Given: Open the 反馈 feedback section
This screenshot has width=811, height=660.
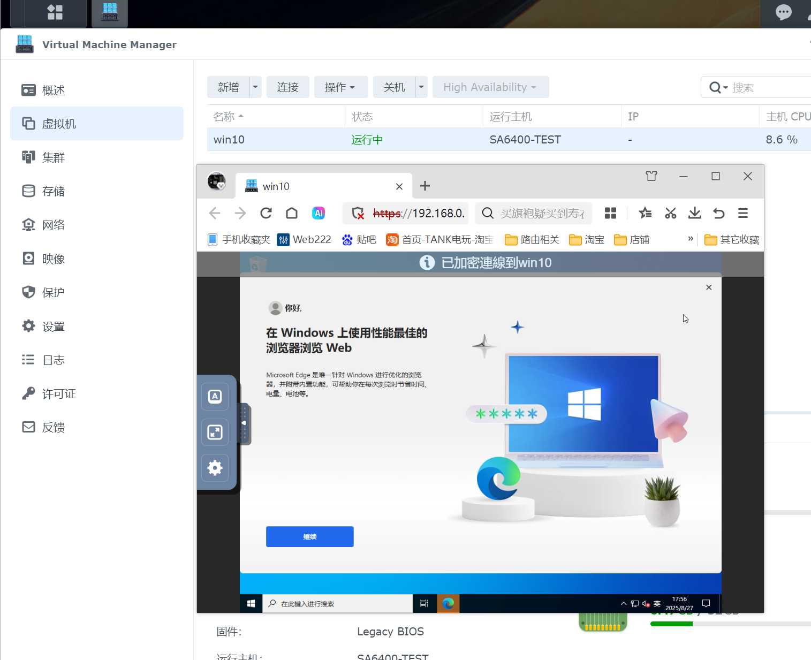Looking at the screenshot, I should [97, 427].
